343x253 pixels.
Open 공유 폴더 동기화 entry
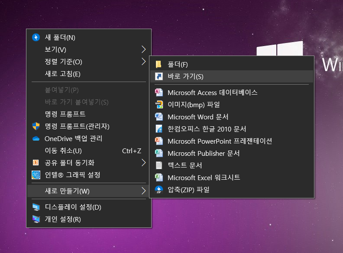point(89,163)
